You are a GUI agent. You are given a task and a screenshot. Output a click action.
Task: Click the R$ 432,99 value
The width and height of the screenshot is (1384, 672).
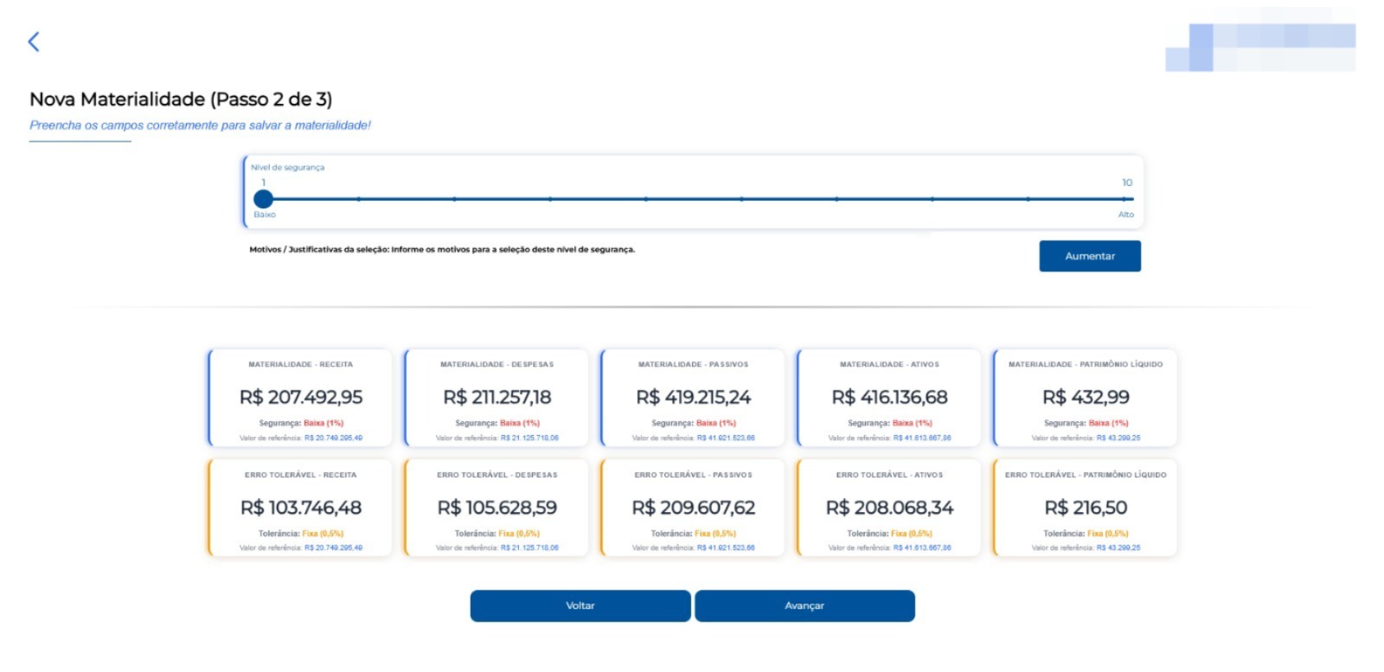point(1086,397)
